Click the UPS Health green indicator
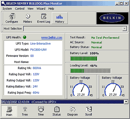 pyautogui.click(x=25, y=37)
